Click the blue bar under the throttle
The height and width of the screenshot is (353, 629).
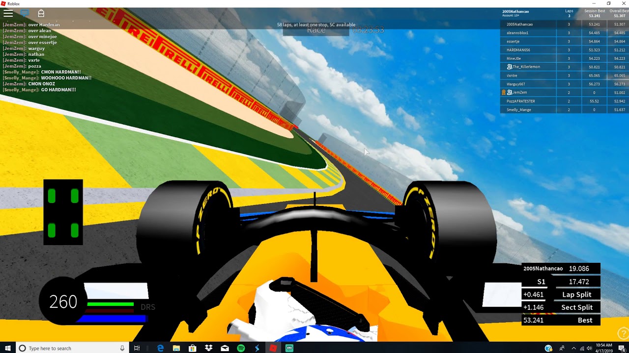coord(112,319)
